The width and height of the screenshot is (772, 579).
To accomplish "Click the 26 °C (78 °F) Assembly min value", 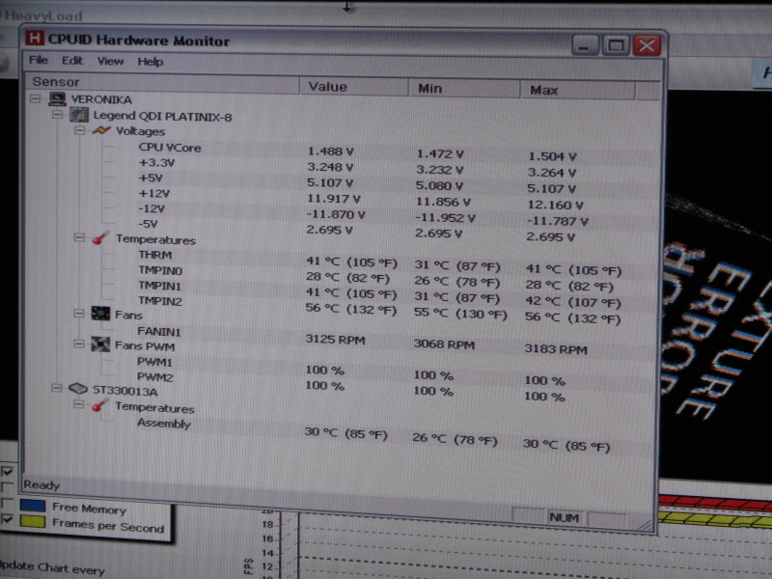I will [x=455, y=439].
